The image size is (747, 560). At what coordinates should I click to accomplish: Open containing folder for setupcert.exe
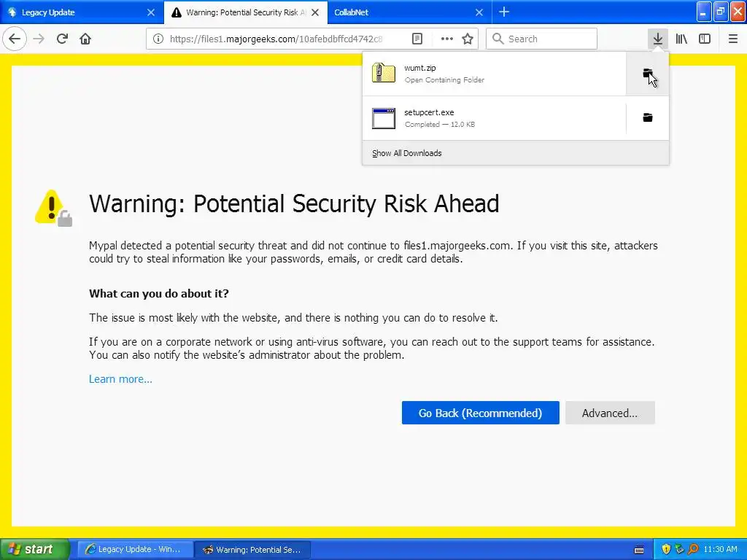click(x=648, y=117)
